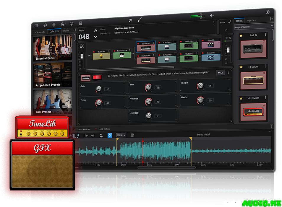
Task: Switch to Effects tab
Action: pos(239,21)
